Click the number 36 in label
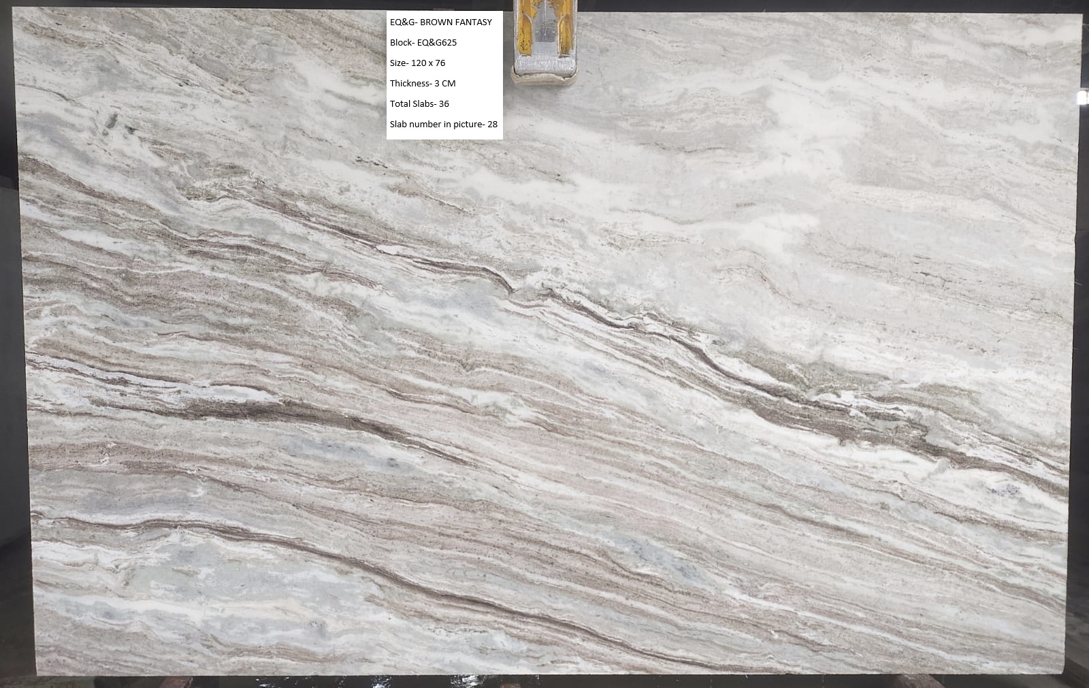Image resolution: width=1089 pixels, height=688 pixels. pyautogui.click(x=444, y=104)
